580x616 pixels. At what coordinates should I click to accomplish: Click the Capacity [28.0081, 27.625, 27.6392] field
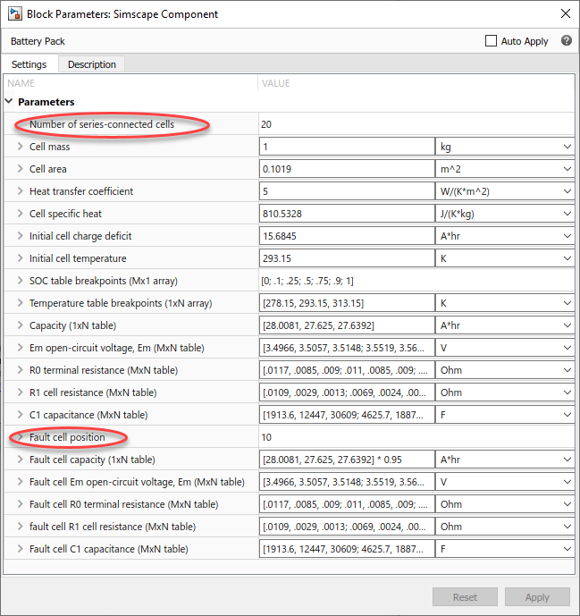tap(347, 325)
